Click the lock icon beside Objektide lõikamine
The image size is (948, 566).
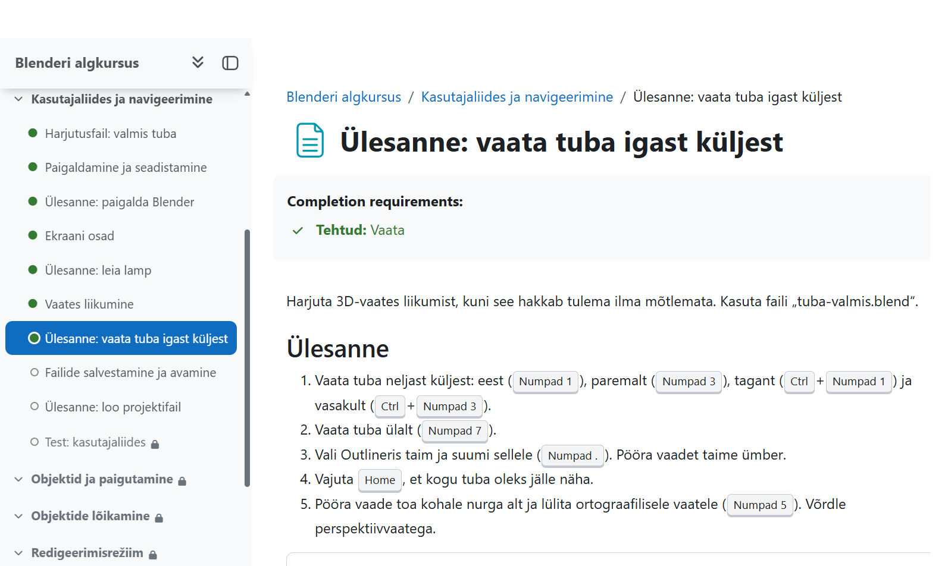159,518
